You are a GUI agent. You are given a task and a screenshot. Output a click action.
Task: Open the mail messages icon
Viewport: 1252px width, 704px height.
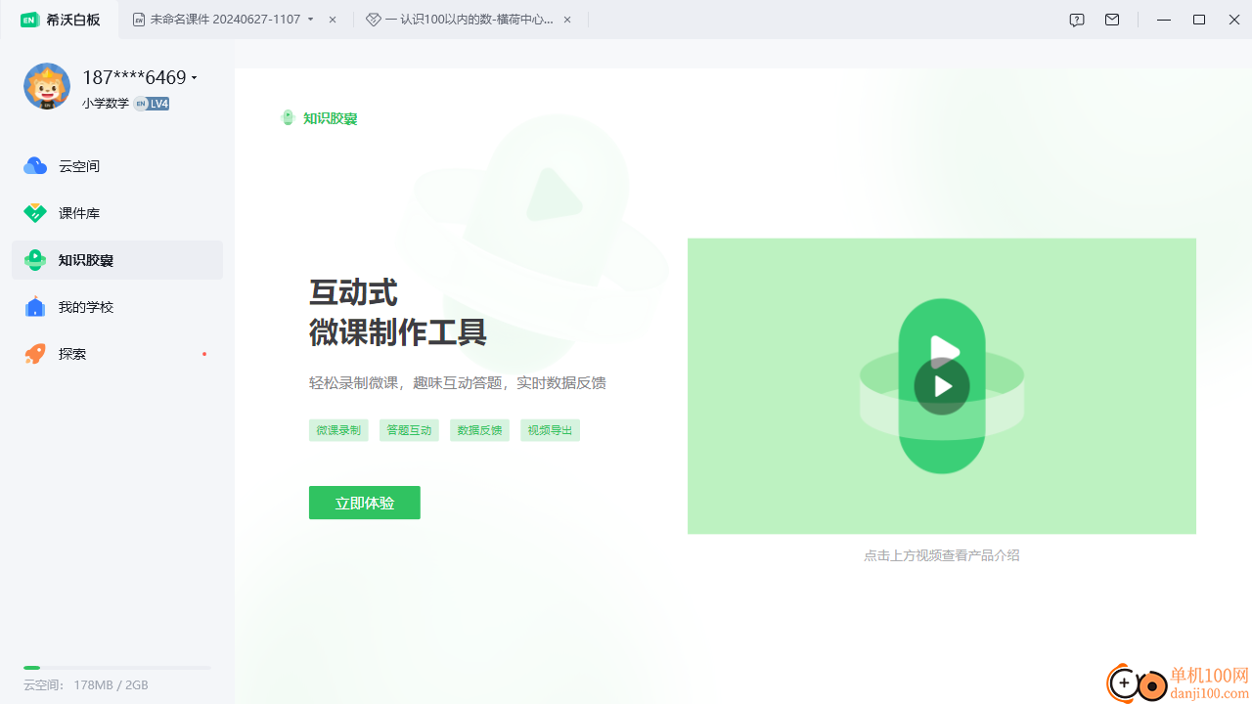tap(1112, 20)
